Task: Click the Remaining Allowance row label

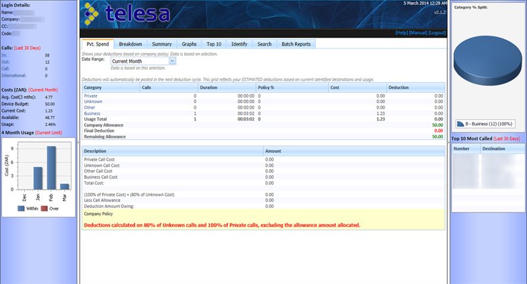Action: pos(105,137)
